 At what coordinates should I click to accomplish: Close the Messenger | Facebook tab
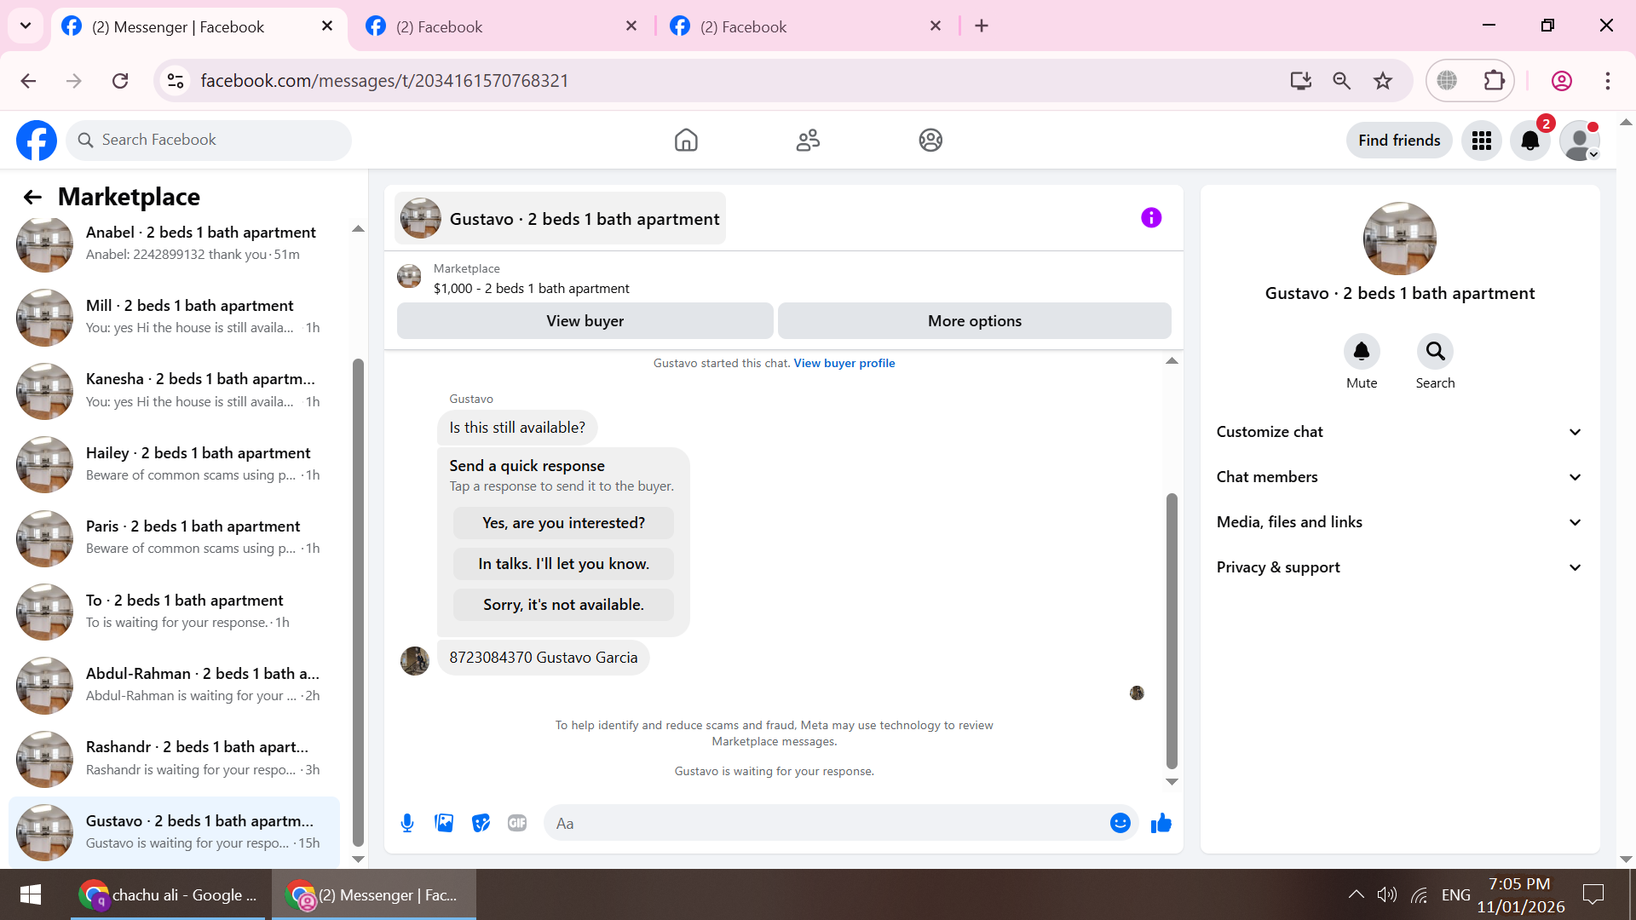[327, 26]
